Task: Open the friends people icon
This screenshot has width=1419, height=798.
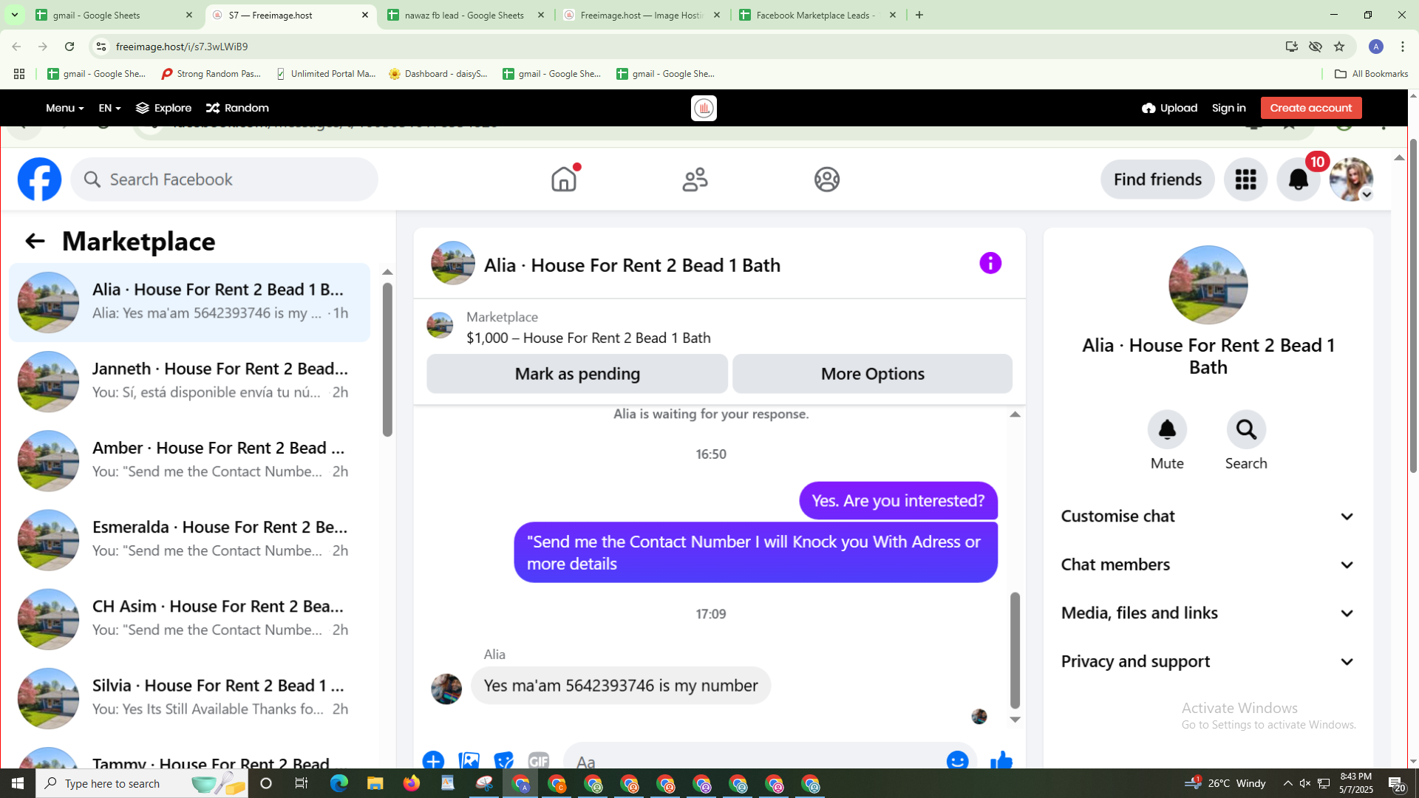Action: [x=695, y=179]
